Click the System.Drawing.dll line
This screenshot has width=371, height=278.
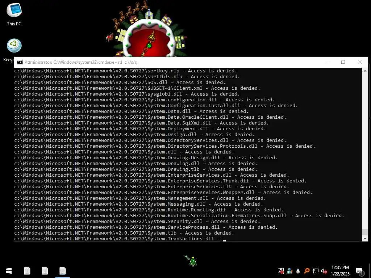(136, 164)
